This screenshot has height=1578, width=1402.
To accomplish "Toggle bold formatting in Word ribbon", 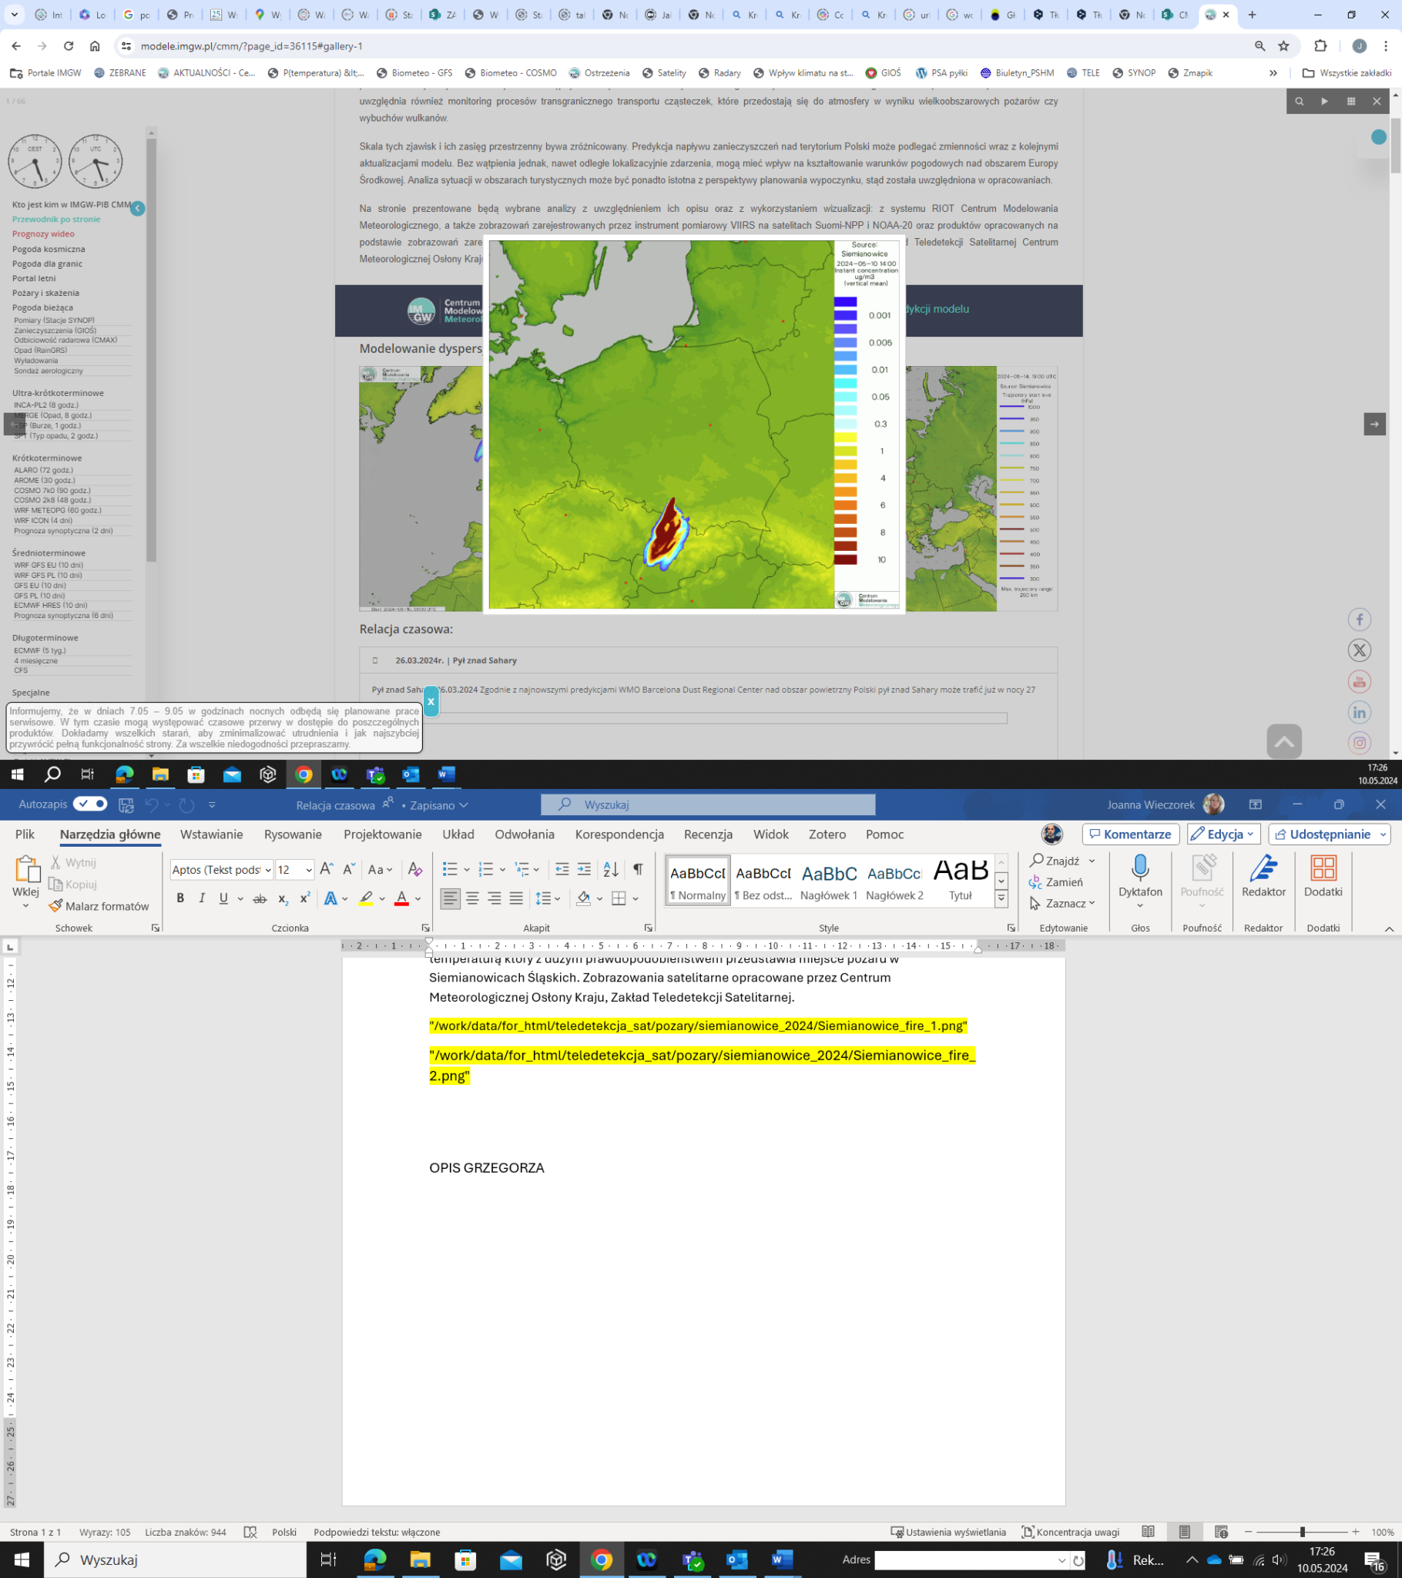I will pos(180,898).
